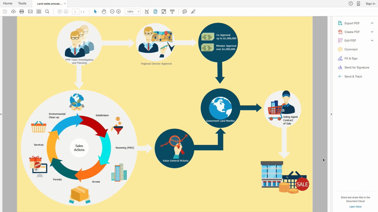
Task: Print the document using the printer icon
Action: 22,12
